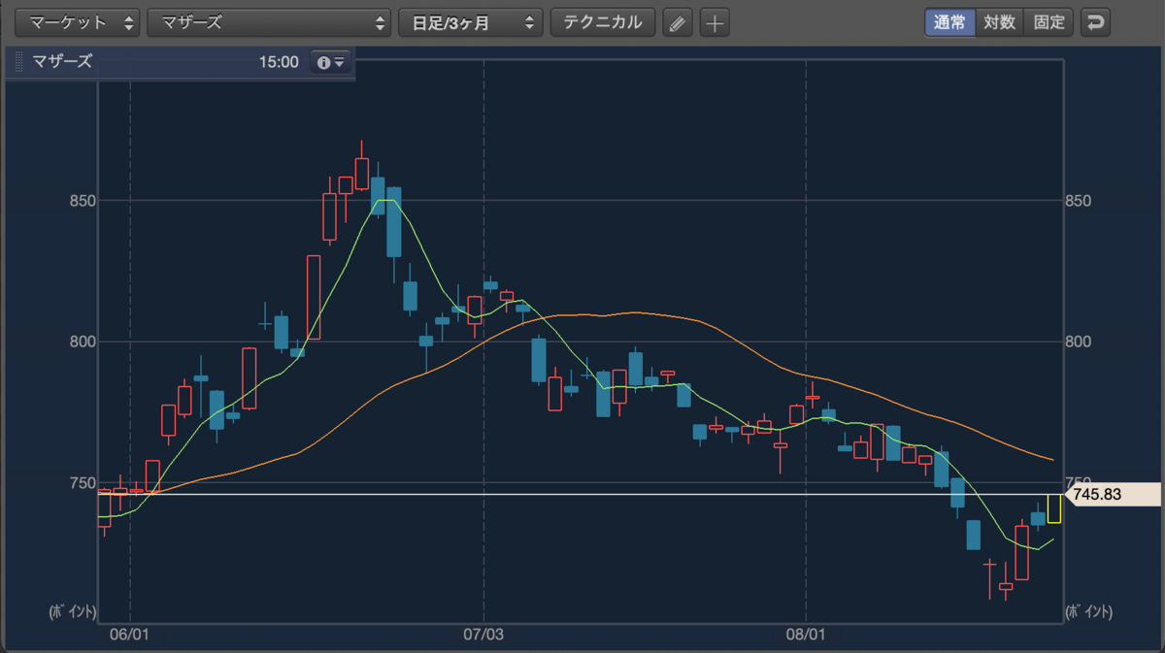The image size is (1165, 653).
Task: Click the return arrow icon
Action: [1095, 22]
